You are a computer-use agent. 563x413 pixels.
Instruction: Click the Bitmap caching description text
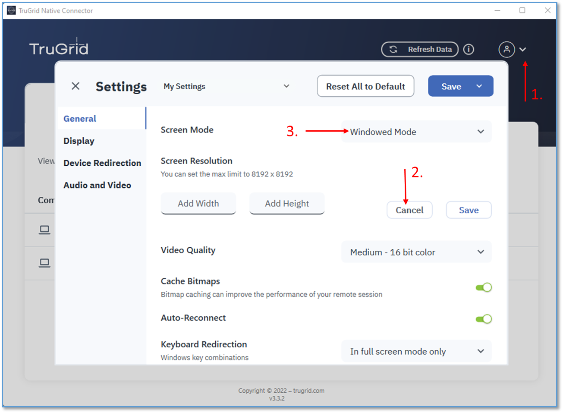point(271,294)
